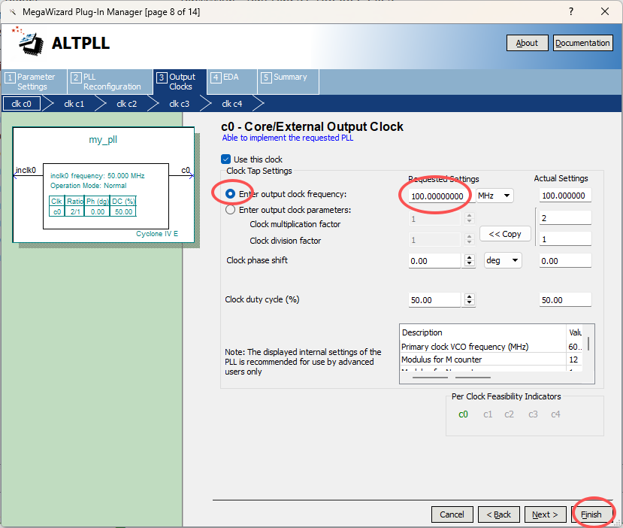Select Enter output clock frequency radio
The width and height of the screenshot is (623, 528).
tap(230, 194)
